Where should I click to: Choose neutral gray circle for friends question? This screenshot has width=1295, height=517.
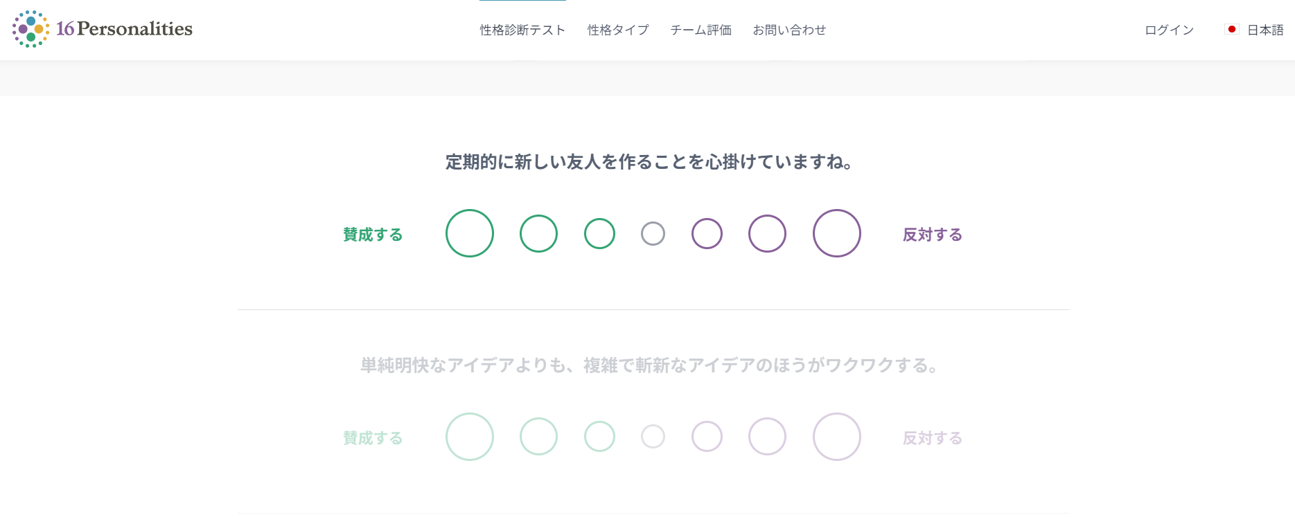(653, 234)
